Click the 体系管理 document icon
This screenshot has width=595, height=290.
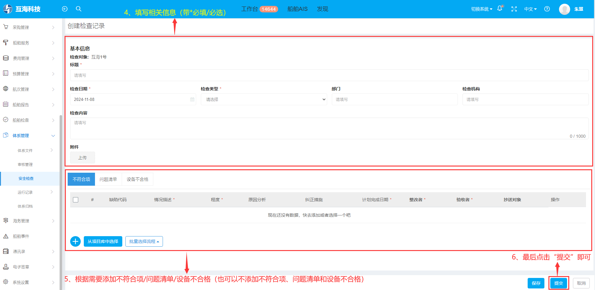coord(6,135)
